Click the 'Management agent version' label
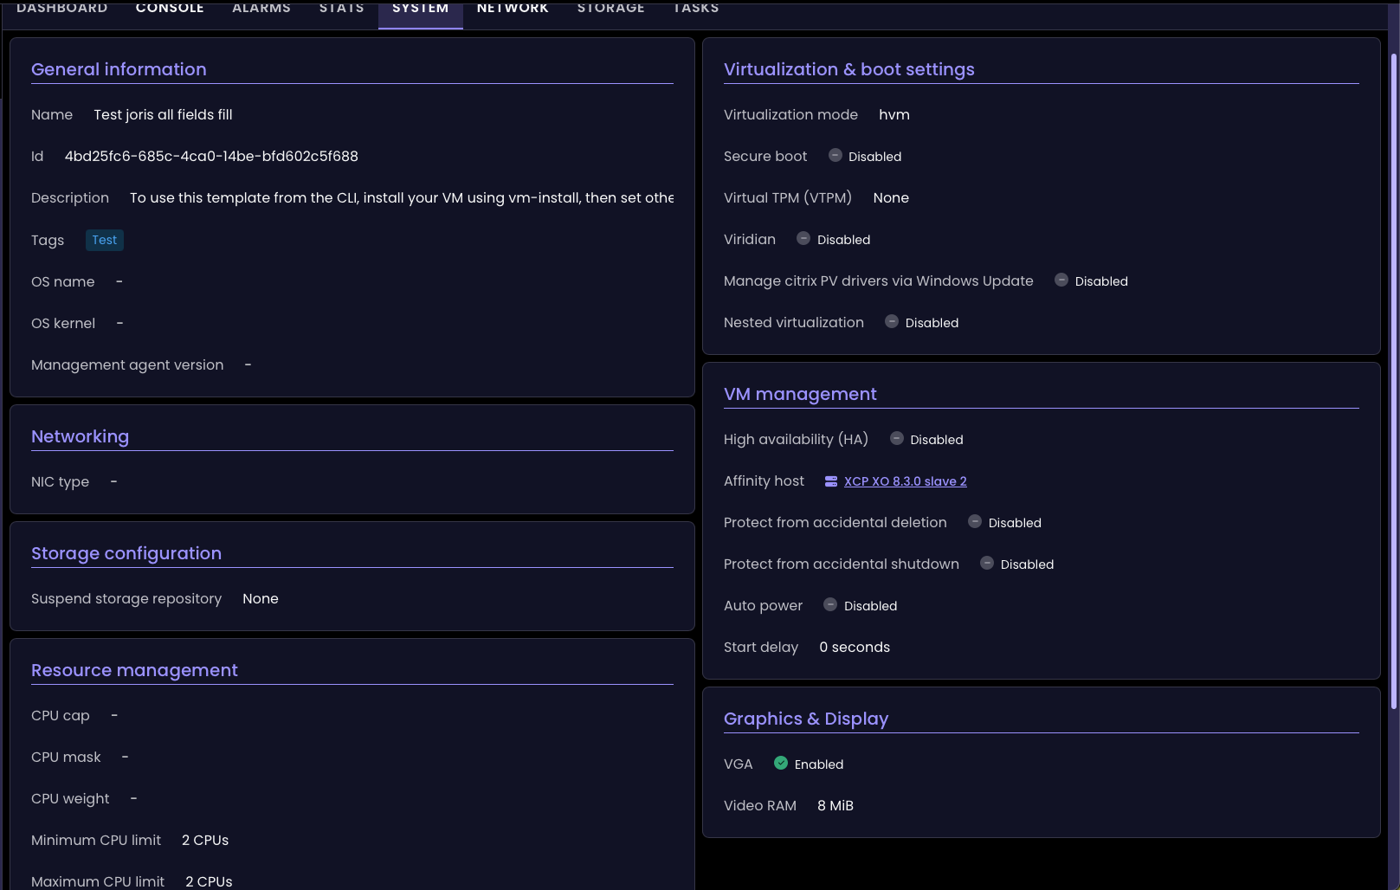Viewport: 1400px width, 890px height. [x=127, y=365]
